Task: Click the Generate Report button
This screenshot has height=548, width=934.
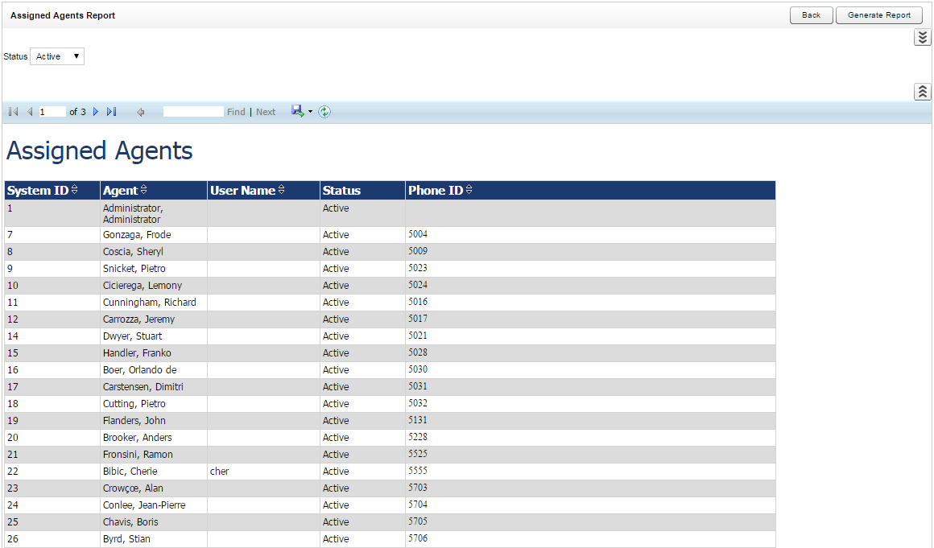Action: tap(878, 15)
